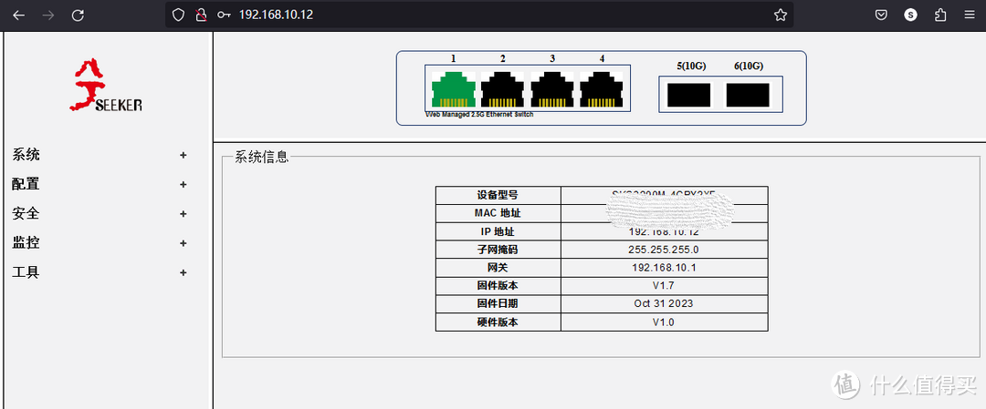This screenshot has width=986, height=409.
Task: Click the address bar showing 192.168.10.12
Action: (478, 15)
